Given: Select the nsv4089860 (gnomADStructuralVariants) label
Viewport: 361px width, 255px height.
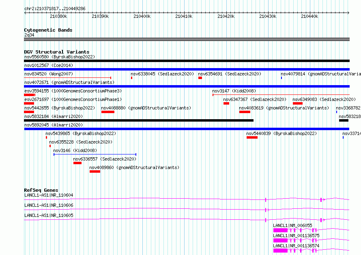Looking at the screenshot, I should coord(134,167).
